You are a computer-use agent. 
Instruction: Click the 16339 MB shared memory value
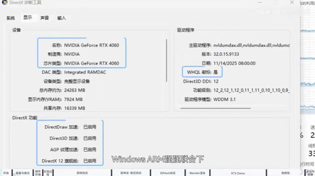click(x=75, y=108)
